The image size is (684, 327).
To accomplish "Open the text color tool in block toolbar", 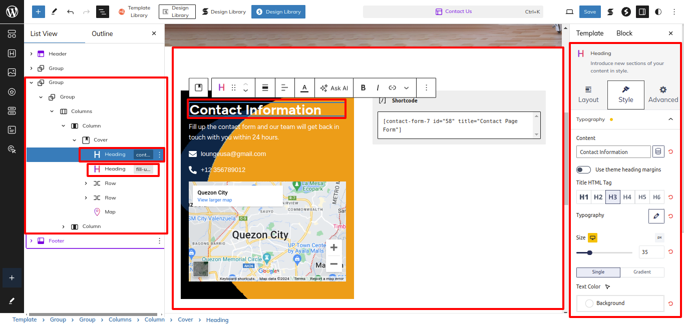I will (304, 87).
